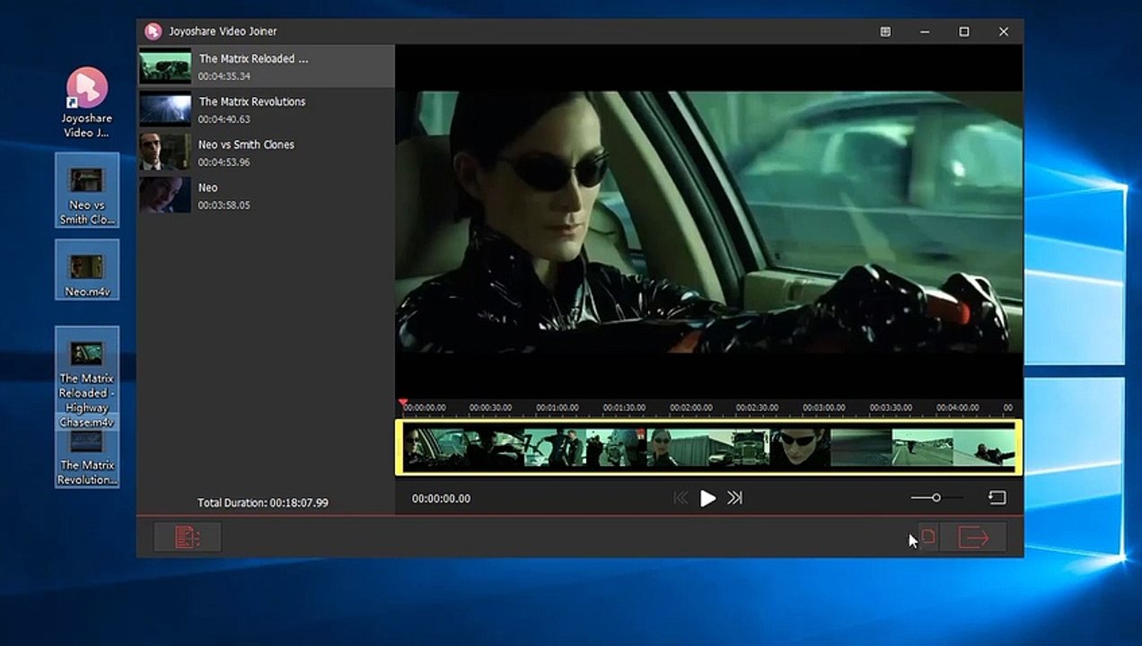Screen dimensions: 1142x646
Task: Click The Matrix Reloaded thumbnail
Action: point(165,66)
